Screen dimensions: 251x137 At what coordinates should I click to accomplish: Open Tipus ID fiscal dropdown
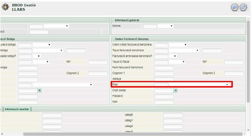184,62
